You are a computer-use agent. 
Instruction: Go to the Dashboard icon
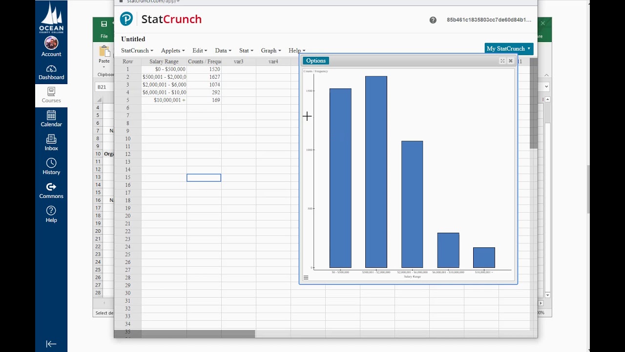(x=51, y=69)
